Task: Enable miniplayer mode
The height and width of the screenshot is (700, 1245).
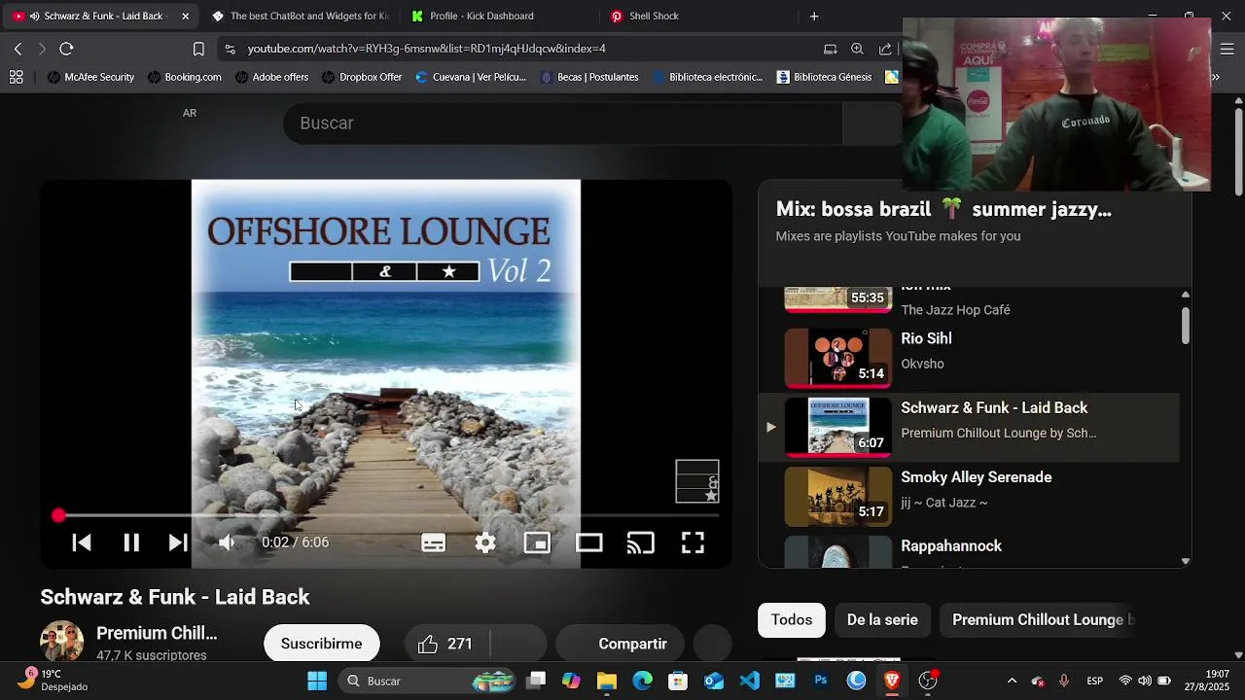Action: click(537, 542)
